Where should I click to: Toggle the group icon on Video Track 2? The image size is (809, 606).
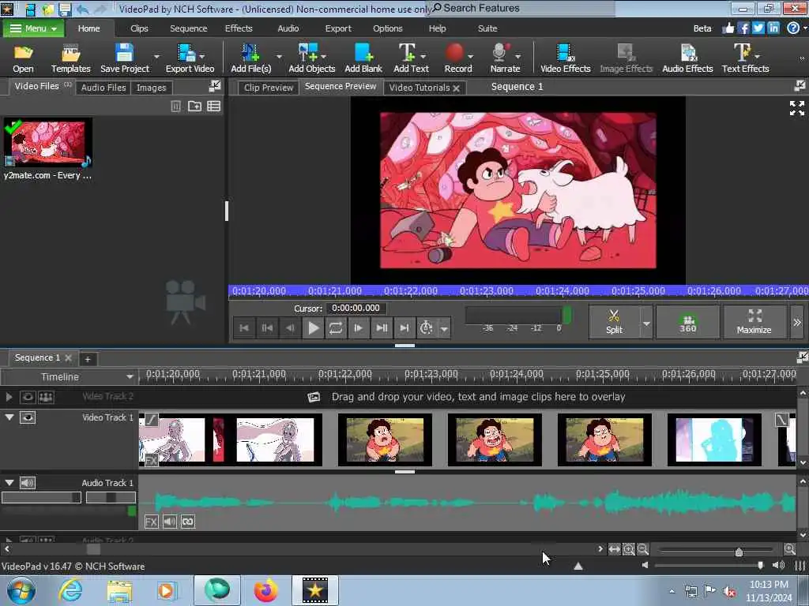[x=46, y=397]
